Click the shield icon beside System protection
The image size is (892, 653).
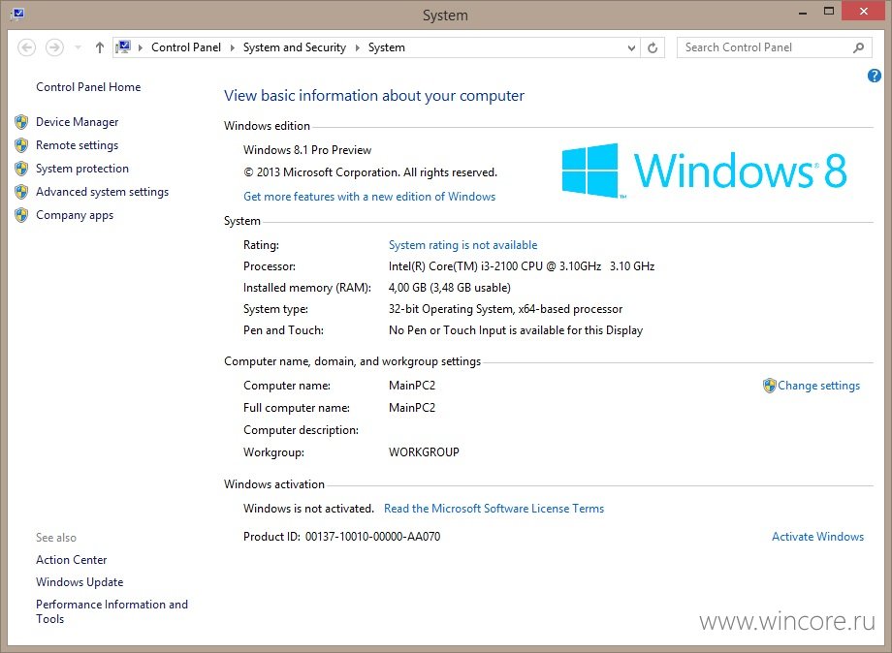click(21, 169)
